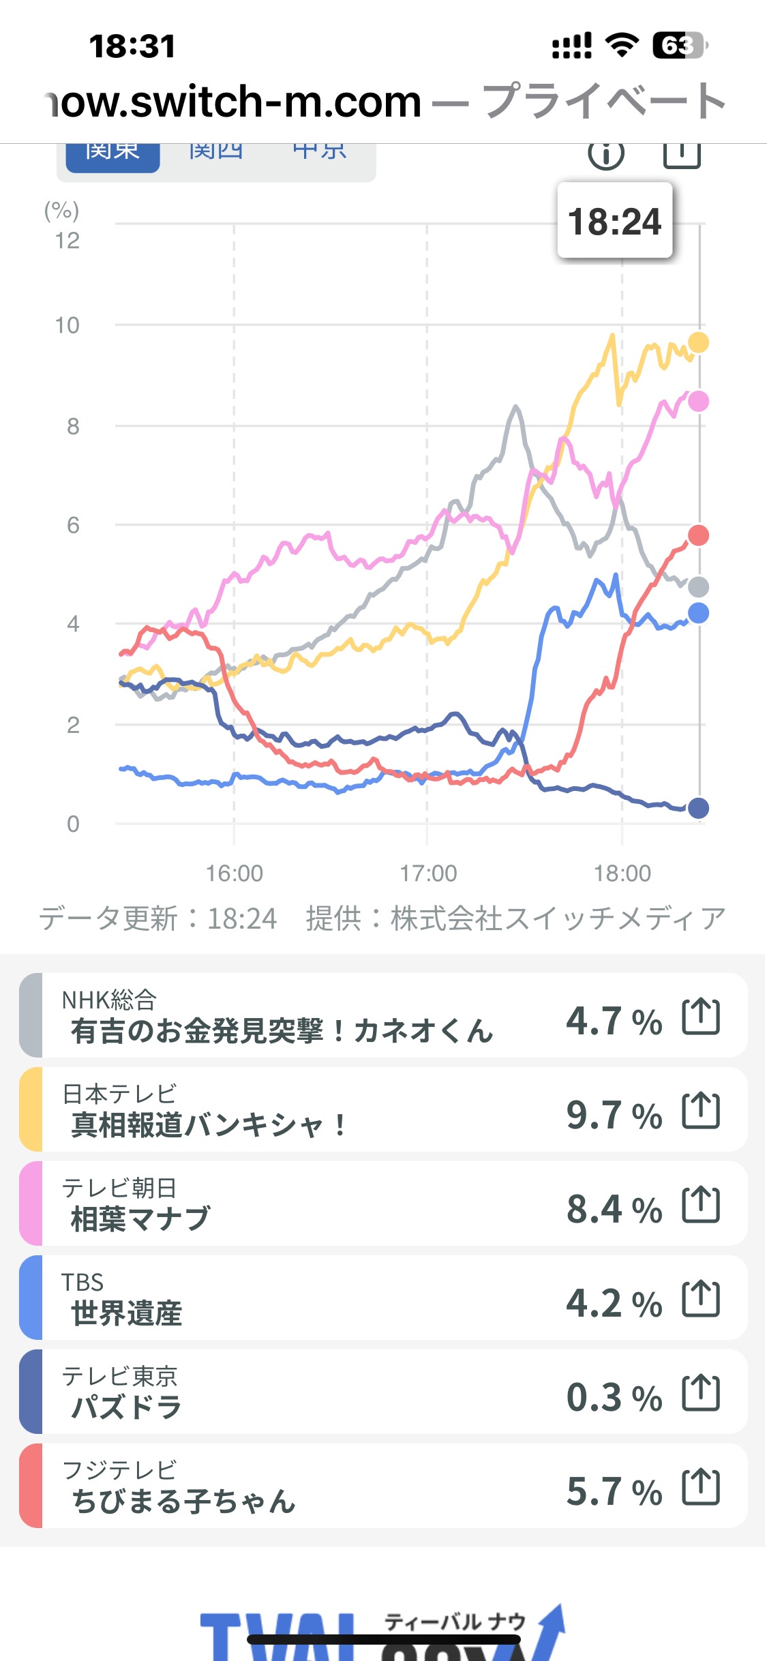Tap the yellow 日本テレビ chart endpoint dot

[x=698, y=342]
